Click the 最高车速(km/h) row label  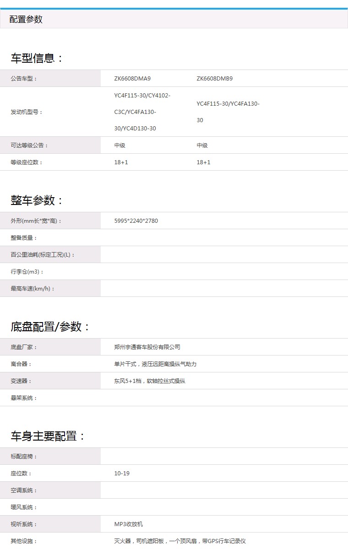(33, 289)
